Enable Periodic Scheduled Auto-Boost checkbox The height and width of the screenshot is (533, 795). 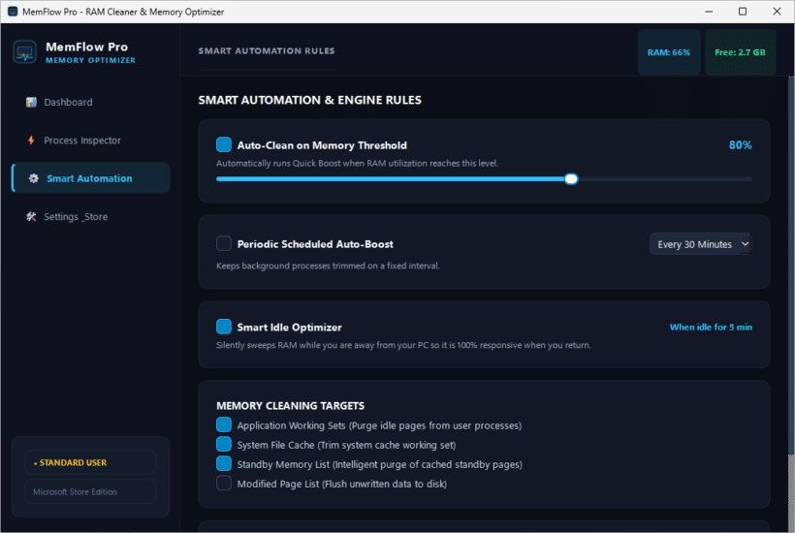click(x=224, y=243)
